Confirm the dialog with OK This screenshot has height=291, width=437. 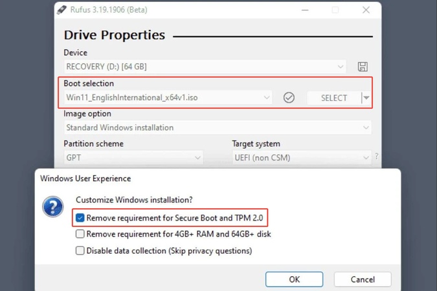294,279
